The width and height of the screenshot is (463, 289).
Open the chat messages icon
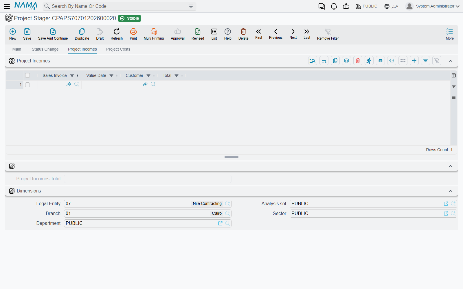[322, 6]
